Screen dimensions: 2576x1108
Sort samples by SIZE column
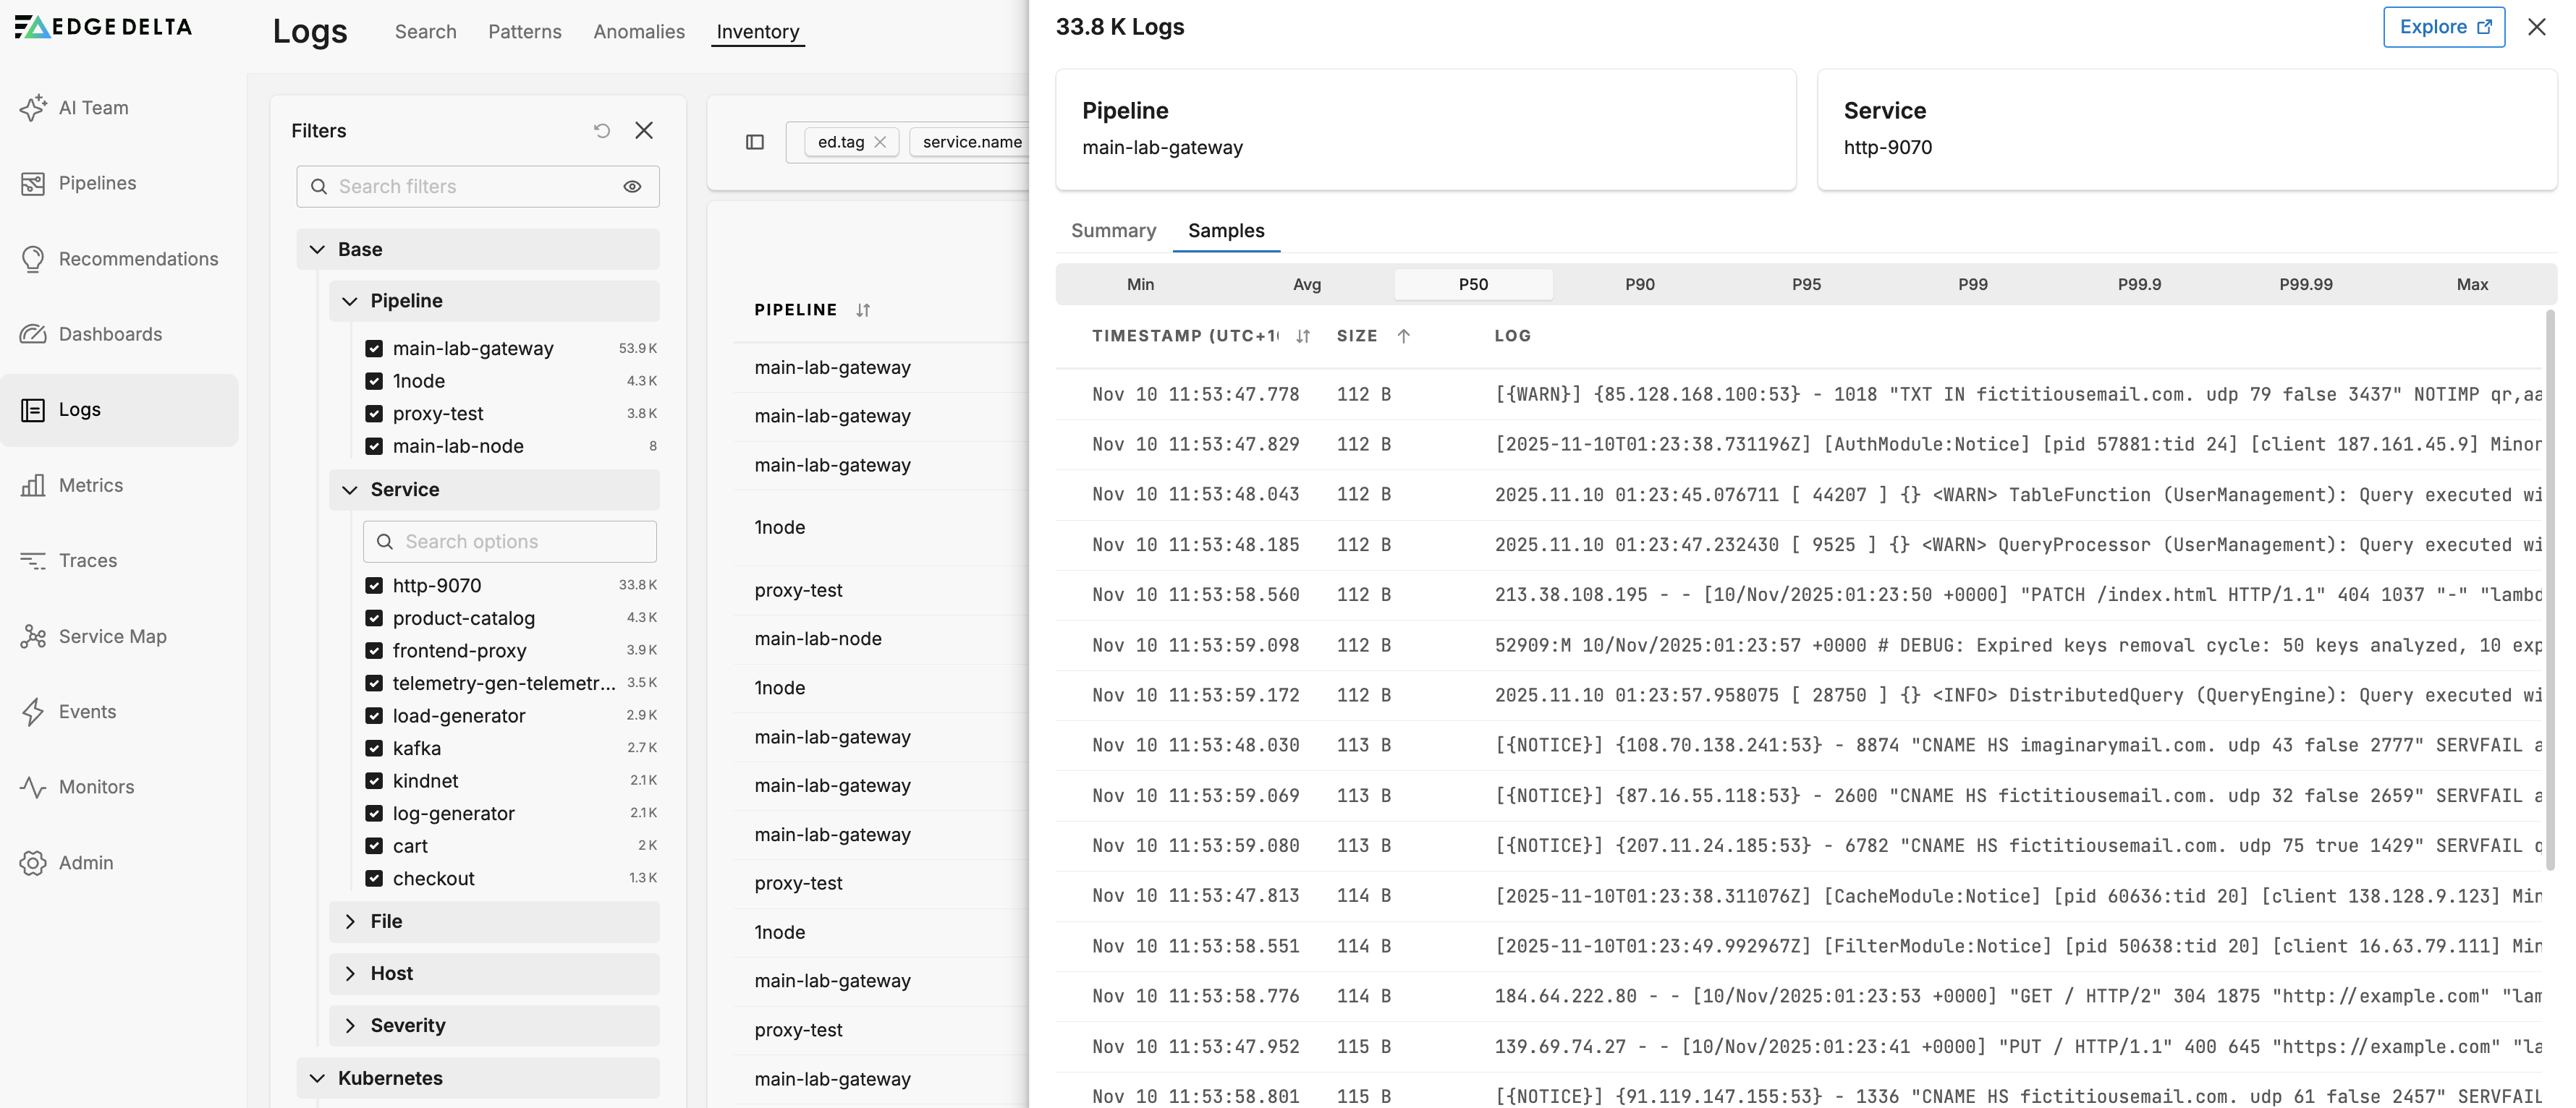pos(1404,336)
